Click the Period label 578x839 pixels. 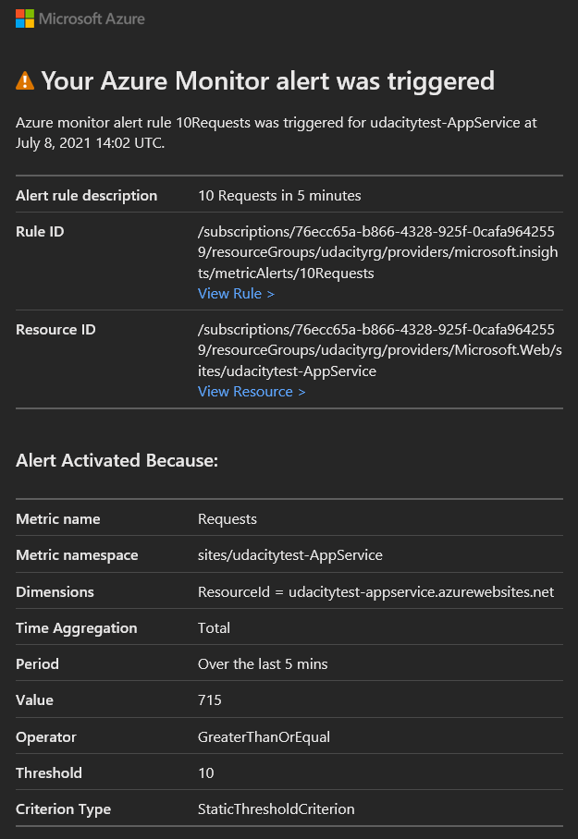38,664
